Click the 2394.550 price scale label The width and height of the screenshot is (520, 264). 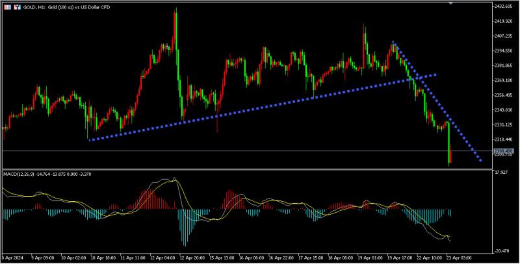click(504, 51)
